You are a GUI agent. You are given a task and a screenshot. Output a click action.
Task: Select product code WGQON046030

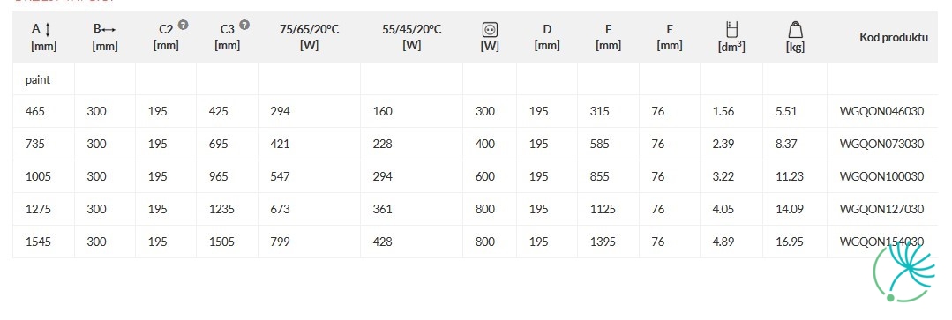point(881,111)
